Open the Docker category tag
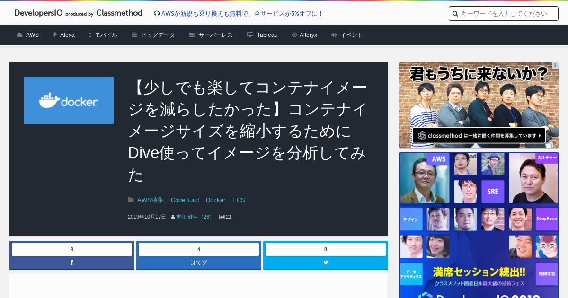 click(215, 200)
